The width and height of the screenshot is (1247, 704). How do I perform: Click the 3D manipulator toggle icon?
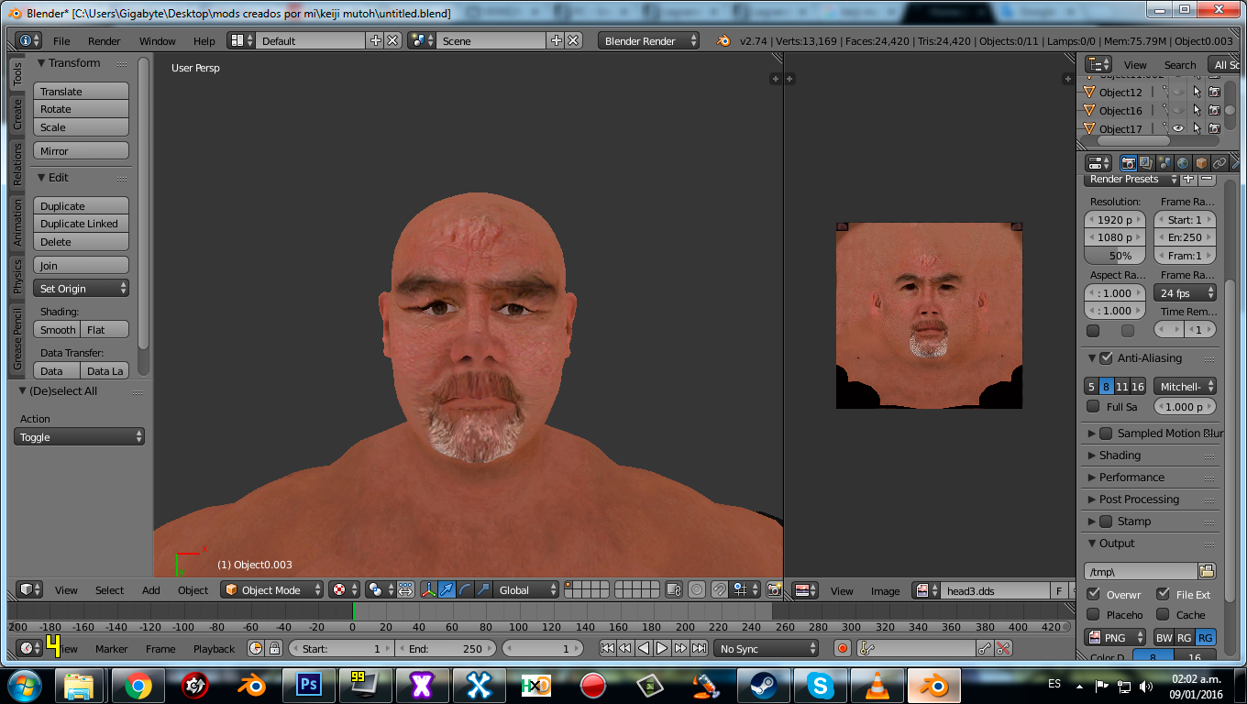point(428,590)
